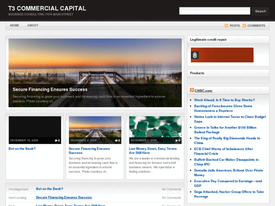Open Bet on the Bank? card title
275x206 pixels.
(x=22, y=149)
